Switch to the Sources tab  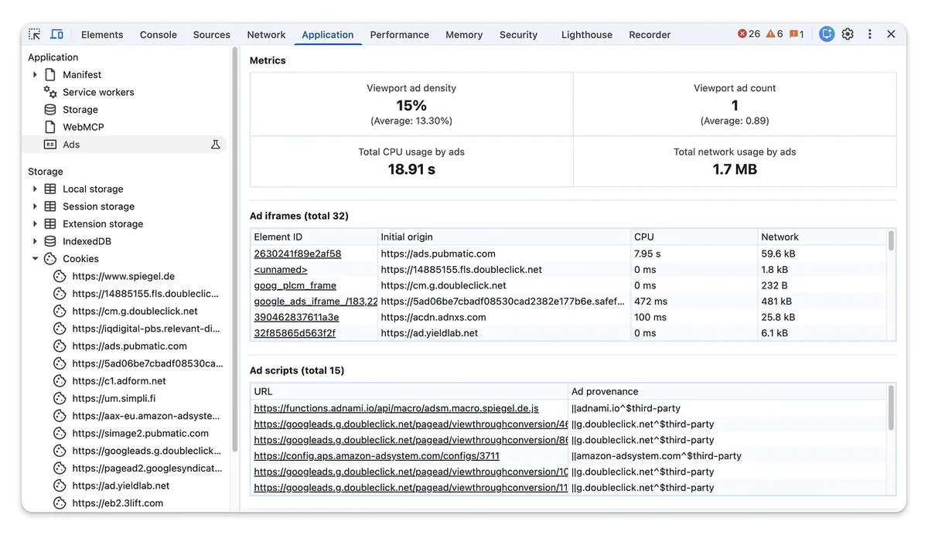[212, 35]
